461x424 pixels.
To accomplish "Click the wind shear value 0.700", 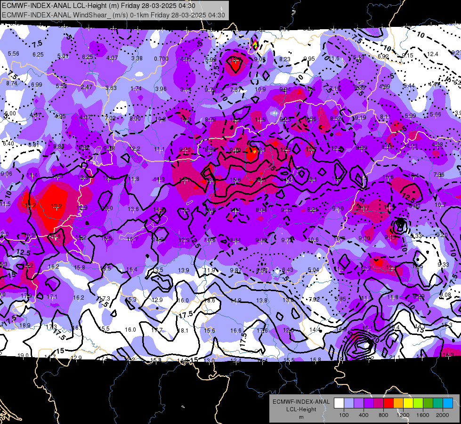I will click(161, 59).
